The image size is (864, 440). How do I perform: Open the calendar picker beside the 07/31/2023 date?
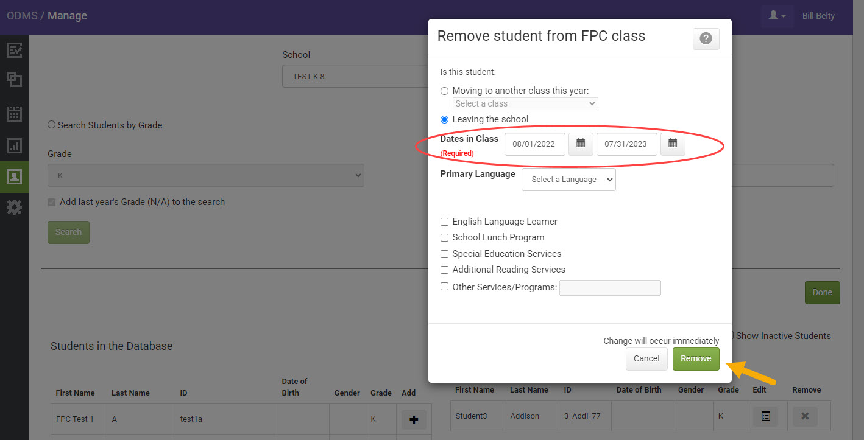point(673,144)
